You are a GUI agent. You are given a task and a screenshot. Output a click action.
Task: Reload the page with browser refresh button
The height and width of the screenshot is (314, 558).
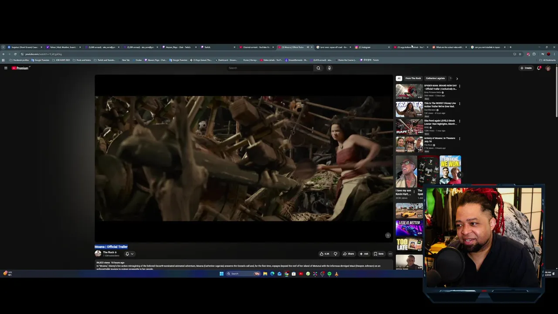[15, 54]
